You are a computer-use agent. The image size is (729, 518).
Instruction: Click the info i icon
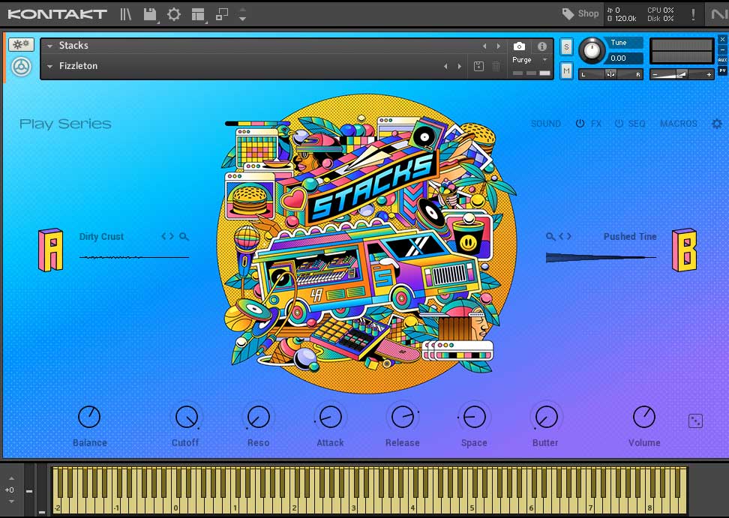(x=542, y=46)
